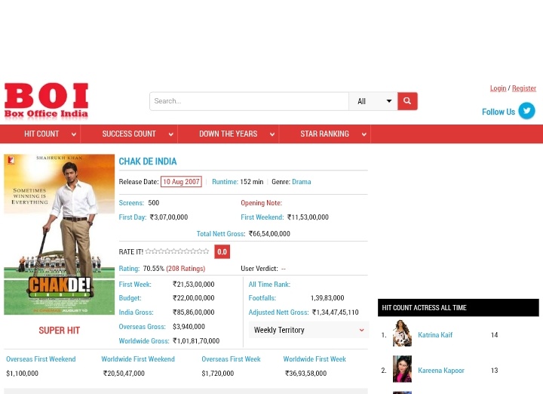Click the Login link
The height and width of the screenshot is (394, 543).
click(498, 88)
